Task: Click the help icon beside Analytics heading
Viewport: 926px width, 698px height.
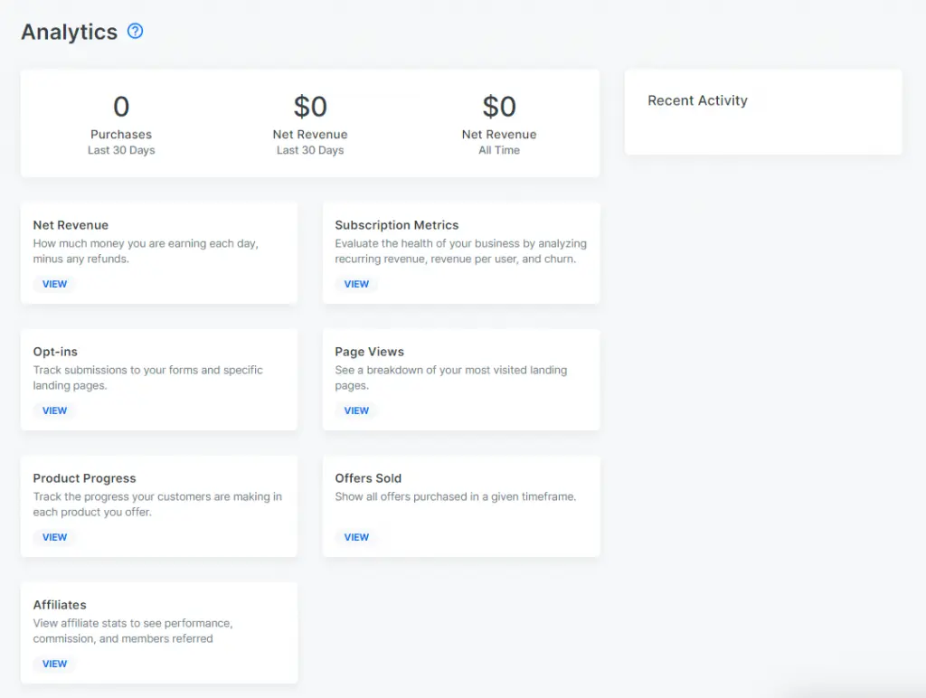Action: 135,32
